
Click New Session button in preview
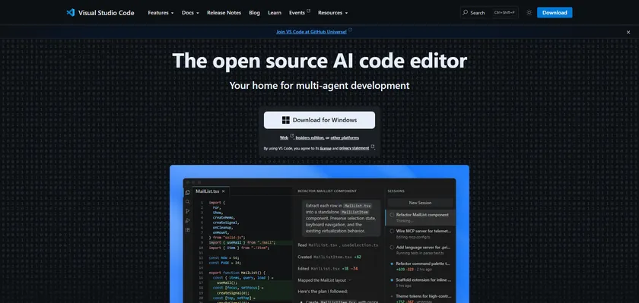click(420, 203)
